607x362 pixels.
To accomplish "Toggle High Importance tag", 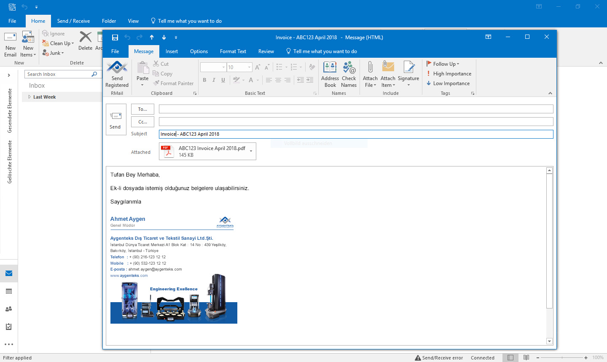I will (449, 74).
